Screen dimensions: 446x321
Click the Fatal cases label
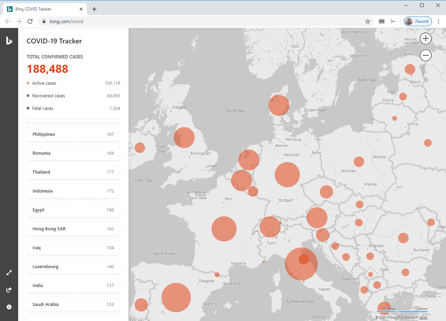click(x=43, y=109)
